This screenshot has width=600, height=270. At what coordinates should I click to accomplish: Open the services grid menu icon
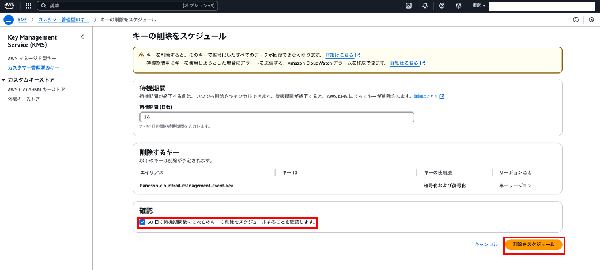point(28,6)
